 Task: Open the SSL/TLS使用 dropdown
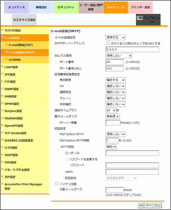(119, 56)
